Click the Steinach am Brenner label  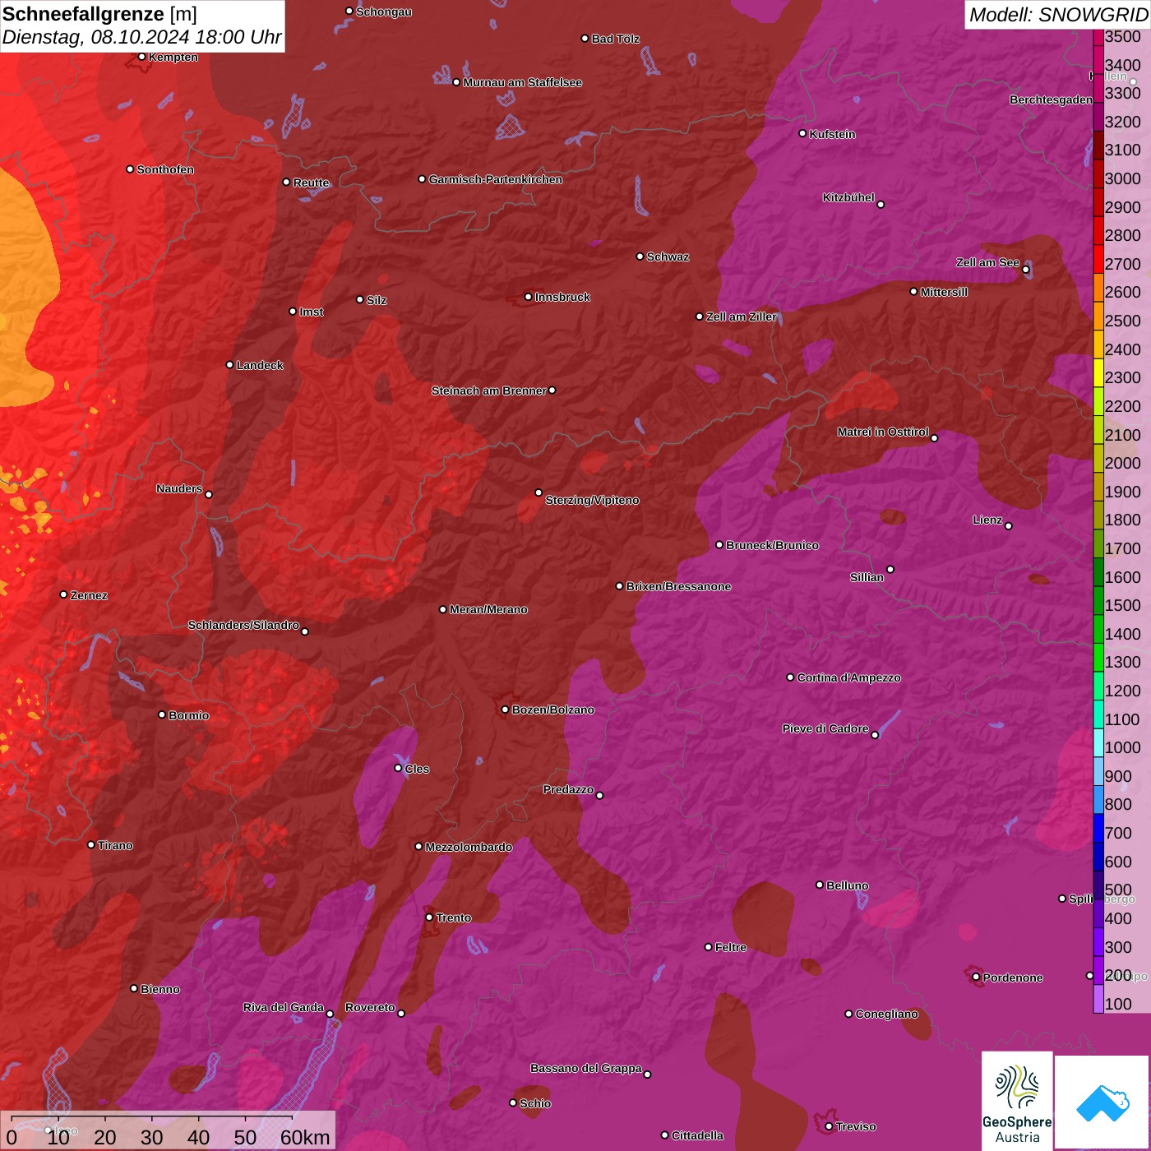(489, 391)
